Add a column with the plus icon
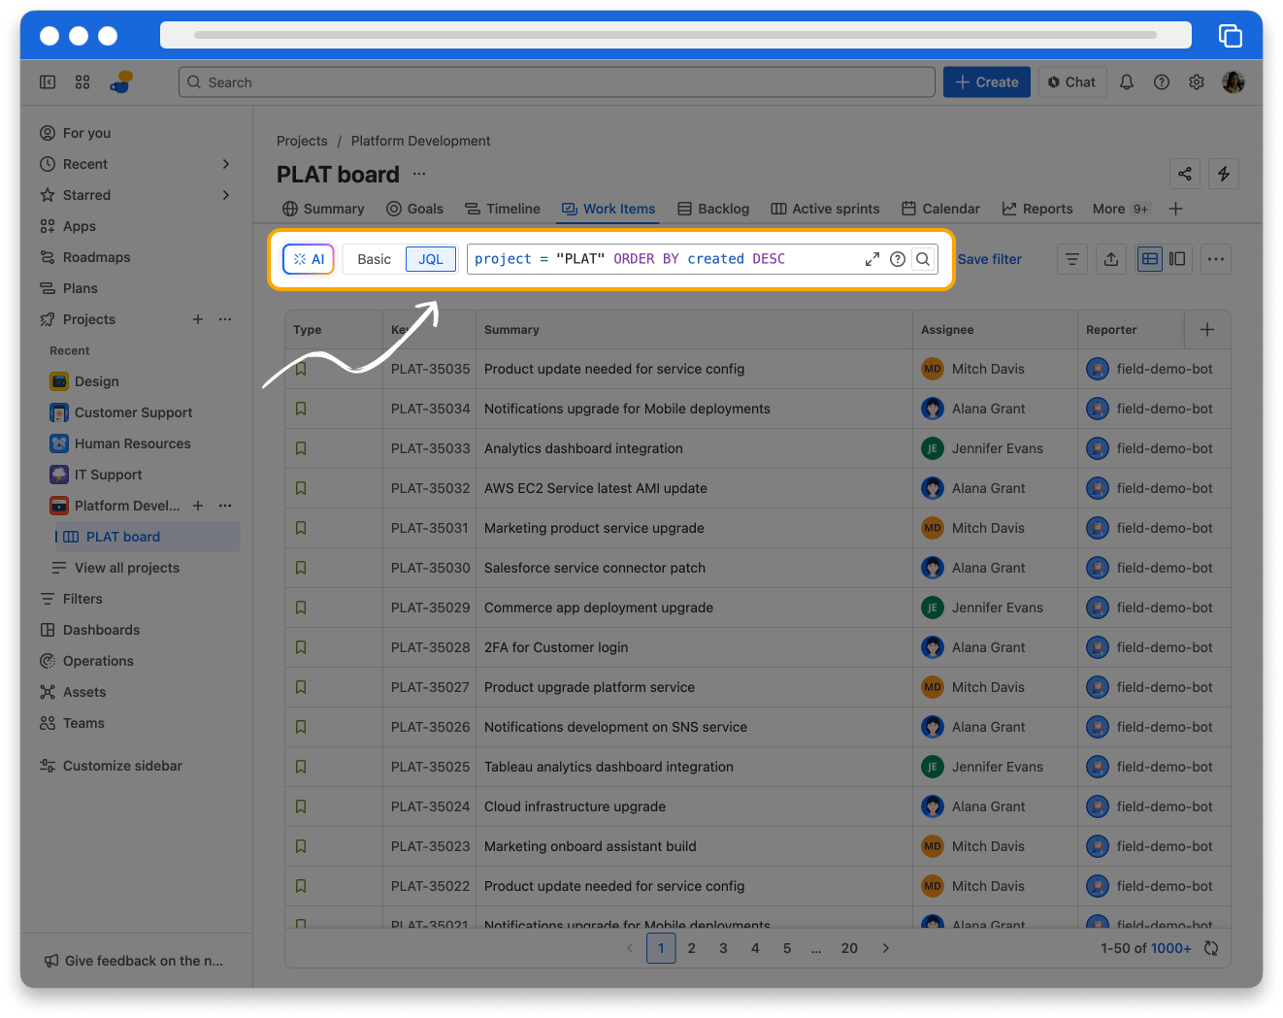This screenshot has height=1018, width=1283. pyautogui.click(x=1207, y=330)
